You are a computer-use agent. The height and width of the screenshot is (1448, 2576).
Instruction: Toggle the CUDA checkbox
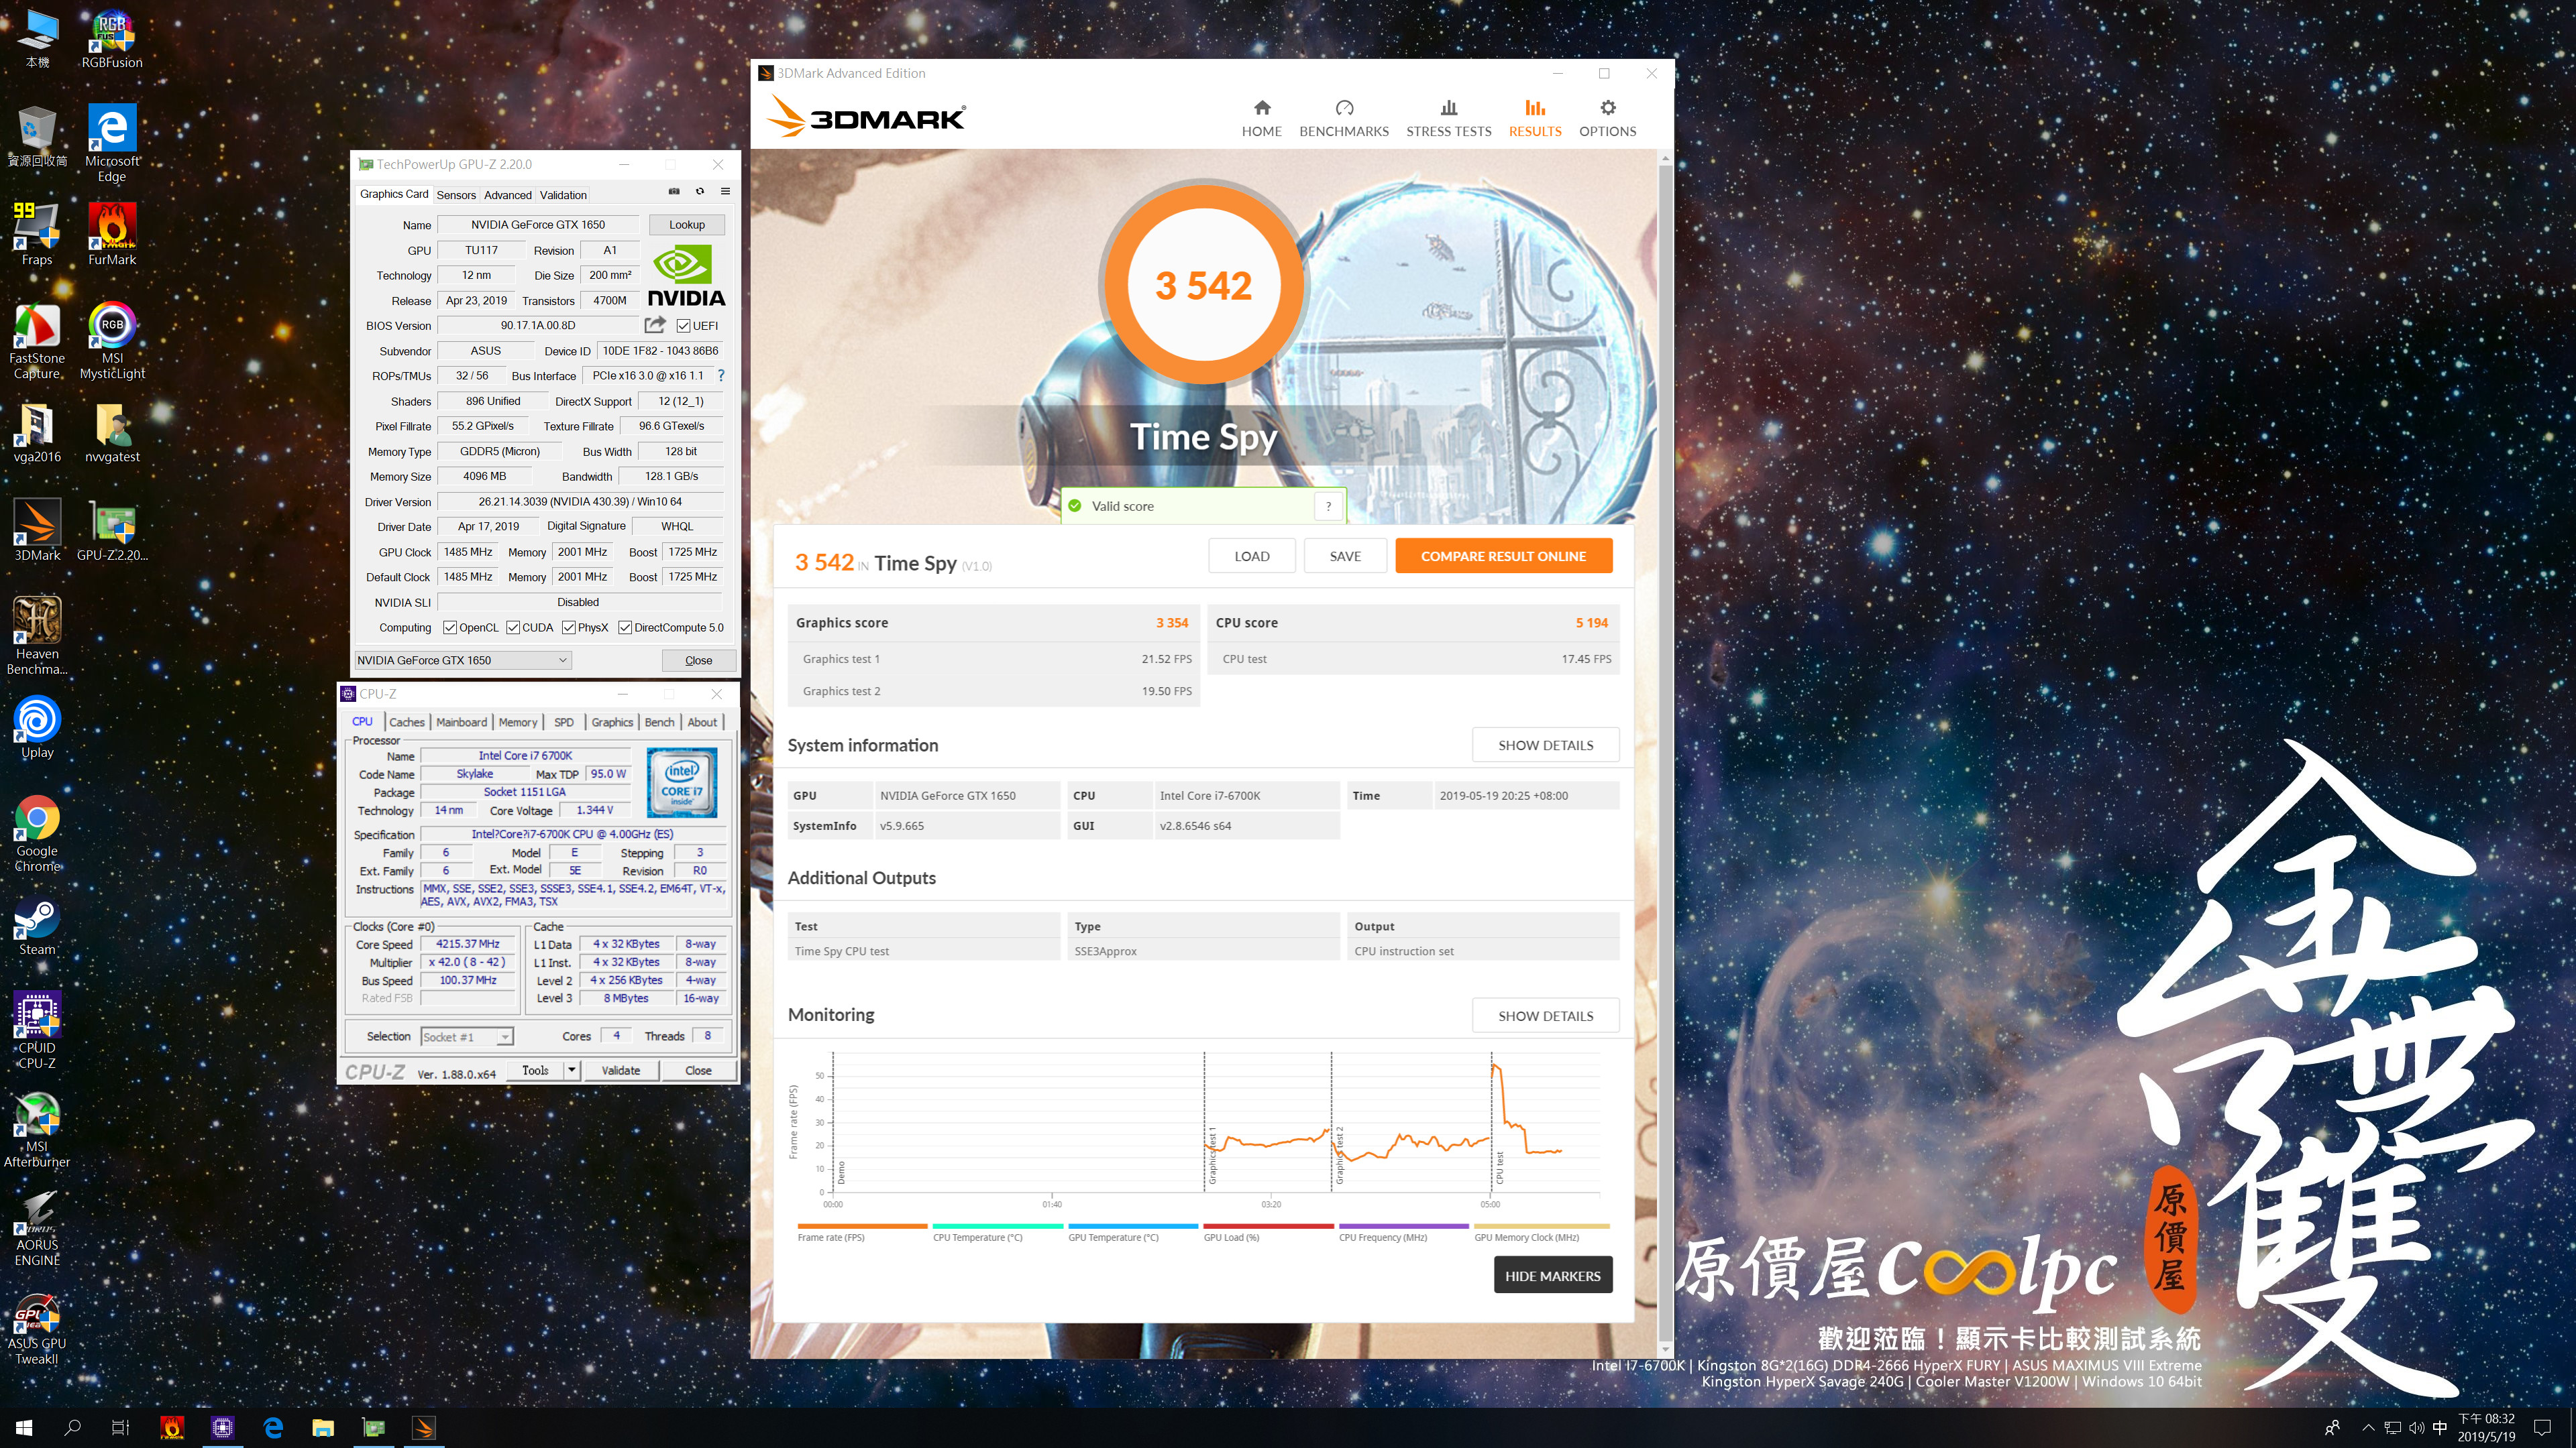pyautogui.click(x=513, y=627)
